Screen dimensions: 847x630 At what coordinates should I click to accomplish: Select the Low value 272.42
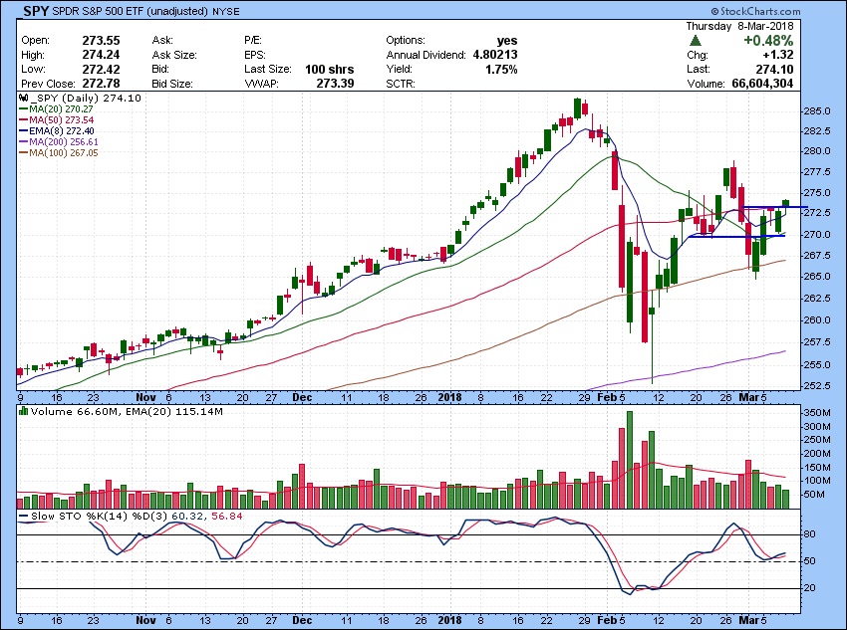[x=101, y=69]
